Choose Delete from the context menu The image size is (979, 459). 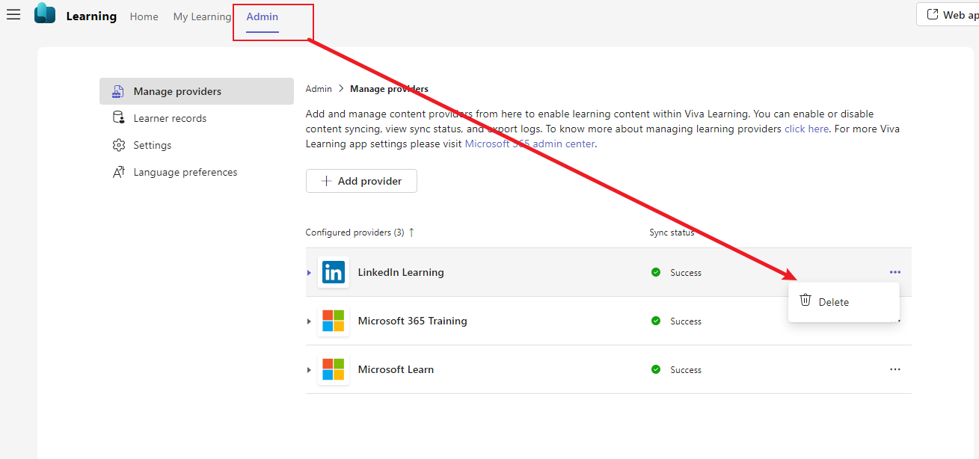[844, 302]
